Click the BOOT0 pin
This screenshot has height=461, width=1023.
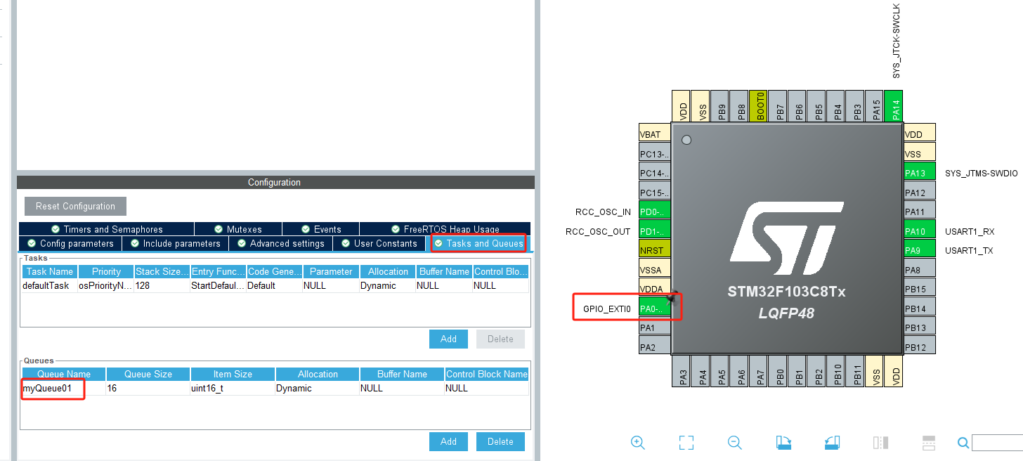[758, 106]
